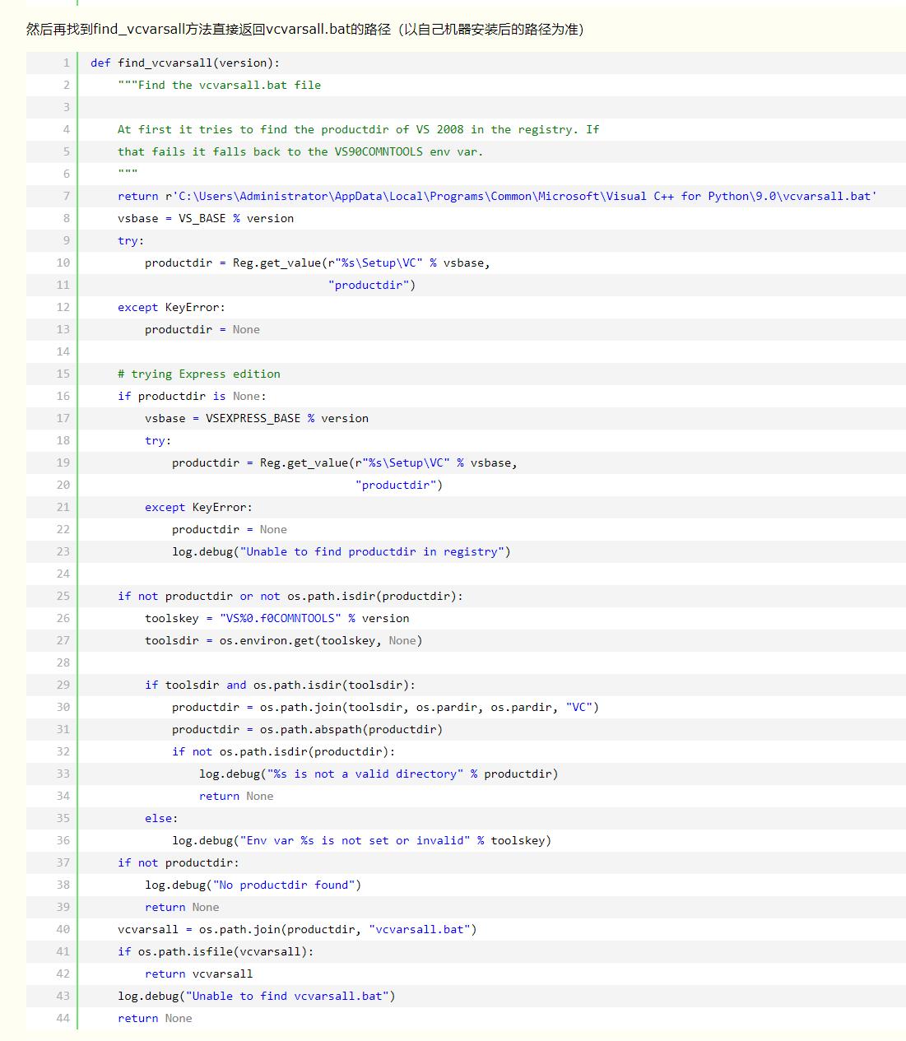
Task: Click 'toolskey = "VS%0.f0COMNTOOLS"' line
Action: coord(277,618)
